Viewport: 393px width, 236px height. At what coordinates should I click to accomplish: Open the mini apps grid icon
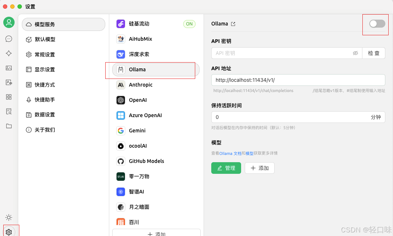click(9, 97)
